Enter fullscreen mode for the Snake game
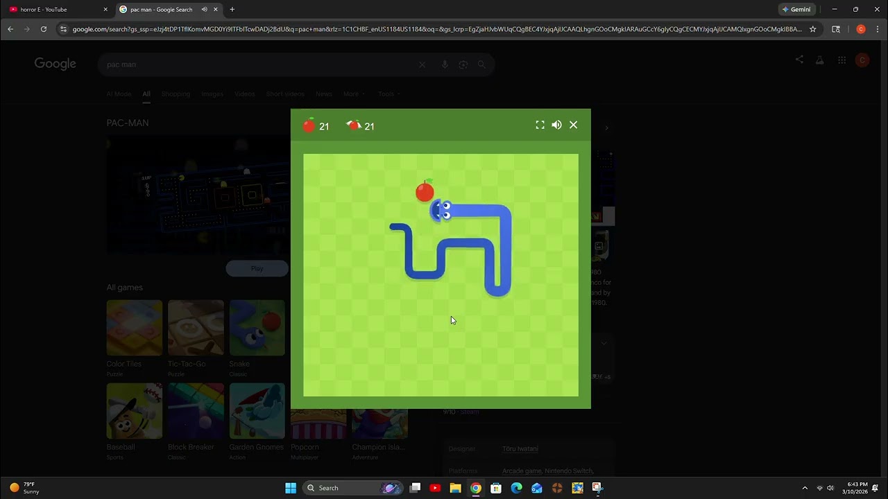Image resolution: width=888 pixels, height=499 pixels. coord(540,125)
